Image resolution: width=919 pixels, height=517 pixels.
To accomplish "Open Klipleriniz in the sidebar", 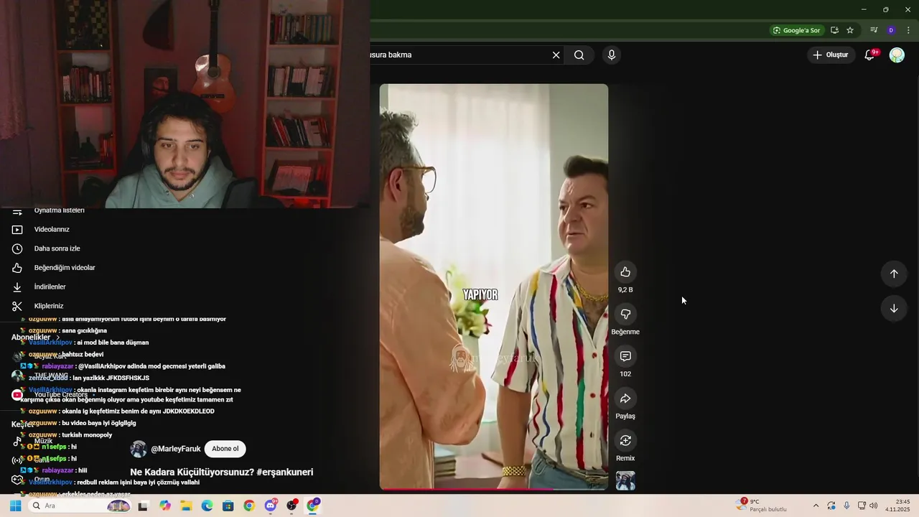I will [49, 306].
